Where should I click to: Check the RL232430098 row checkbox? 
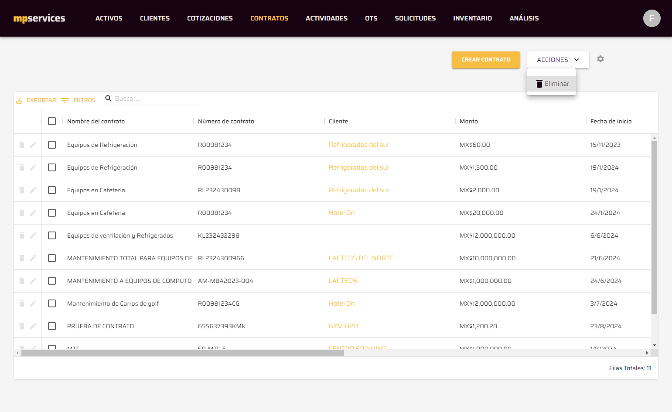pyautogui.click(x=52, y=190)
